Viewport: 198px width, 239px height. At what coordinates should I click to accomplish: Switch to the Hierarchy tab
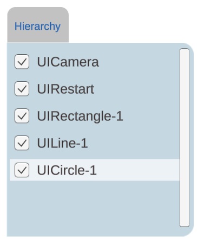[38, 27]
